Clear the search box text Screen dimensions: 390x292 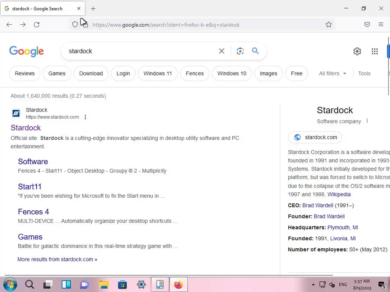pos(222,51)
